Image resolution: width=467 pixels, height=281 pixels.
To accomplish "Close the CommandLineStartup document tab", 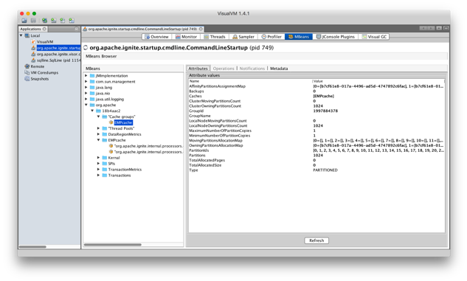I will pos(201,29).
